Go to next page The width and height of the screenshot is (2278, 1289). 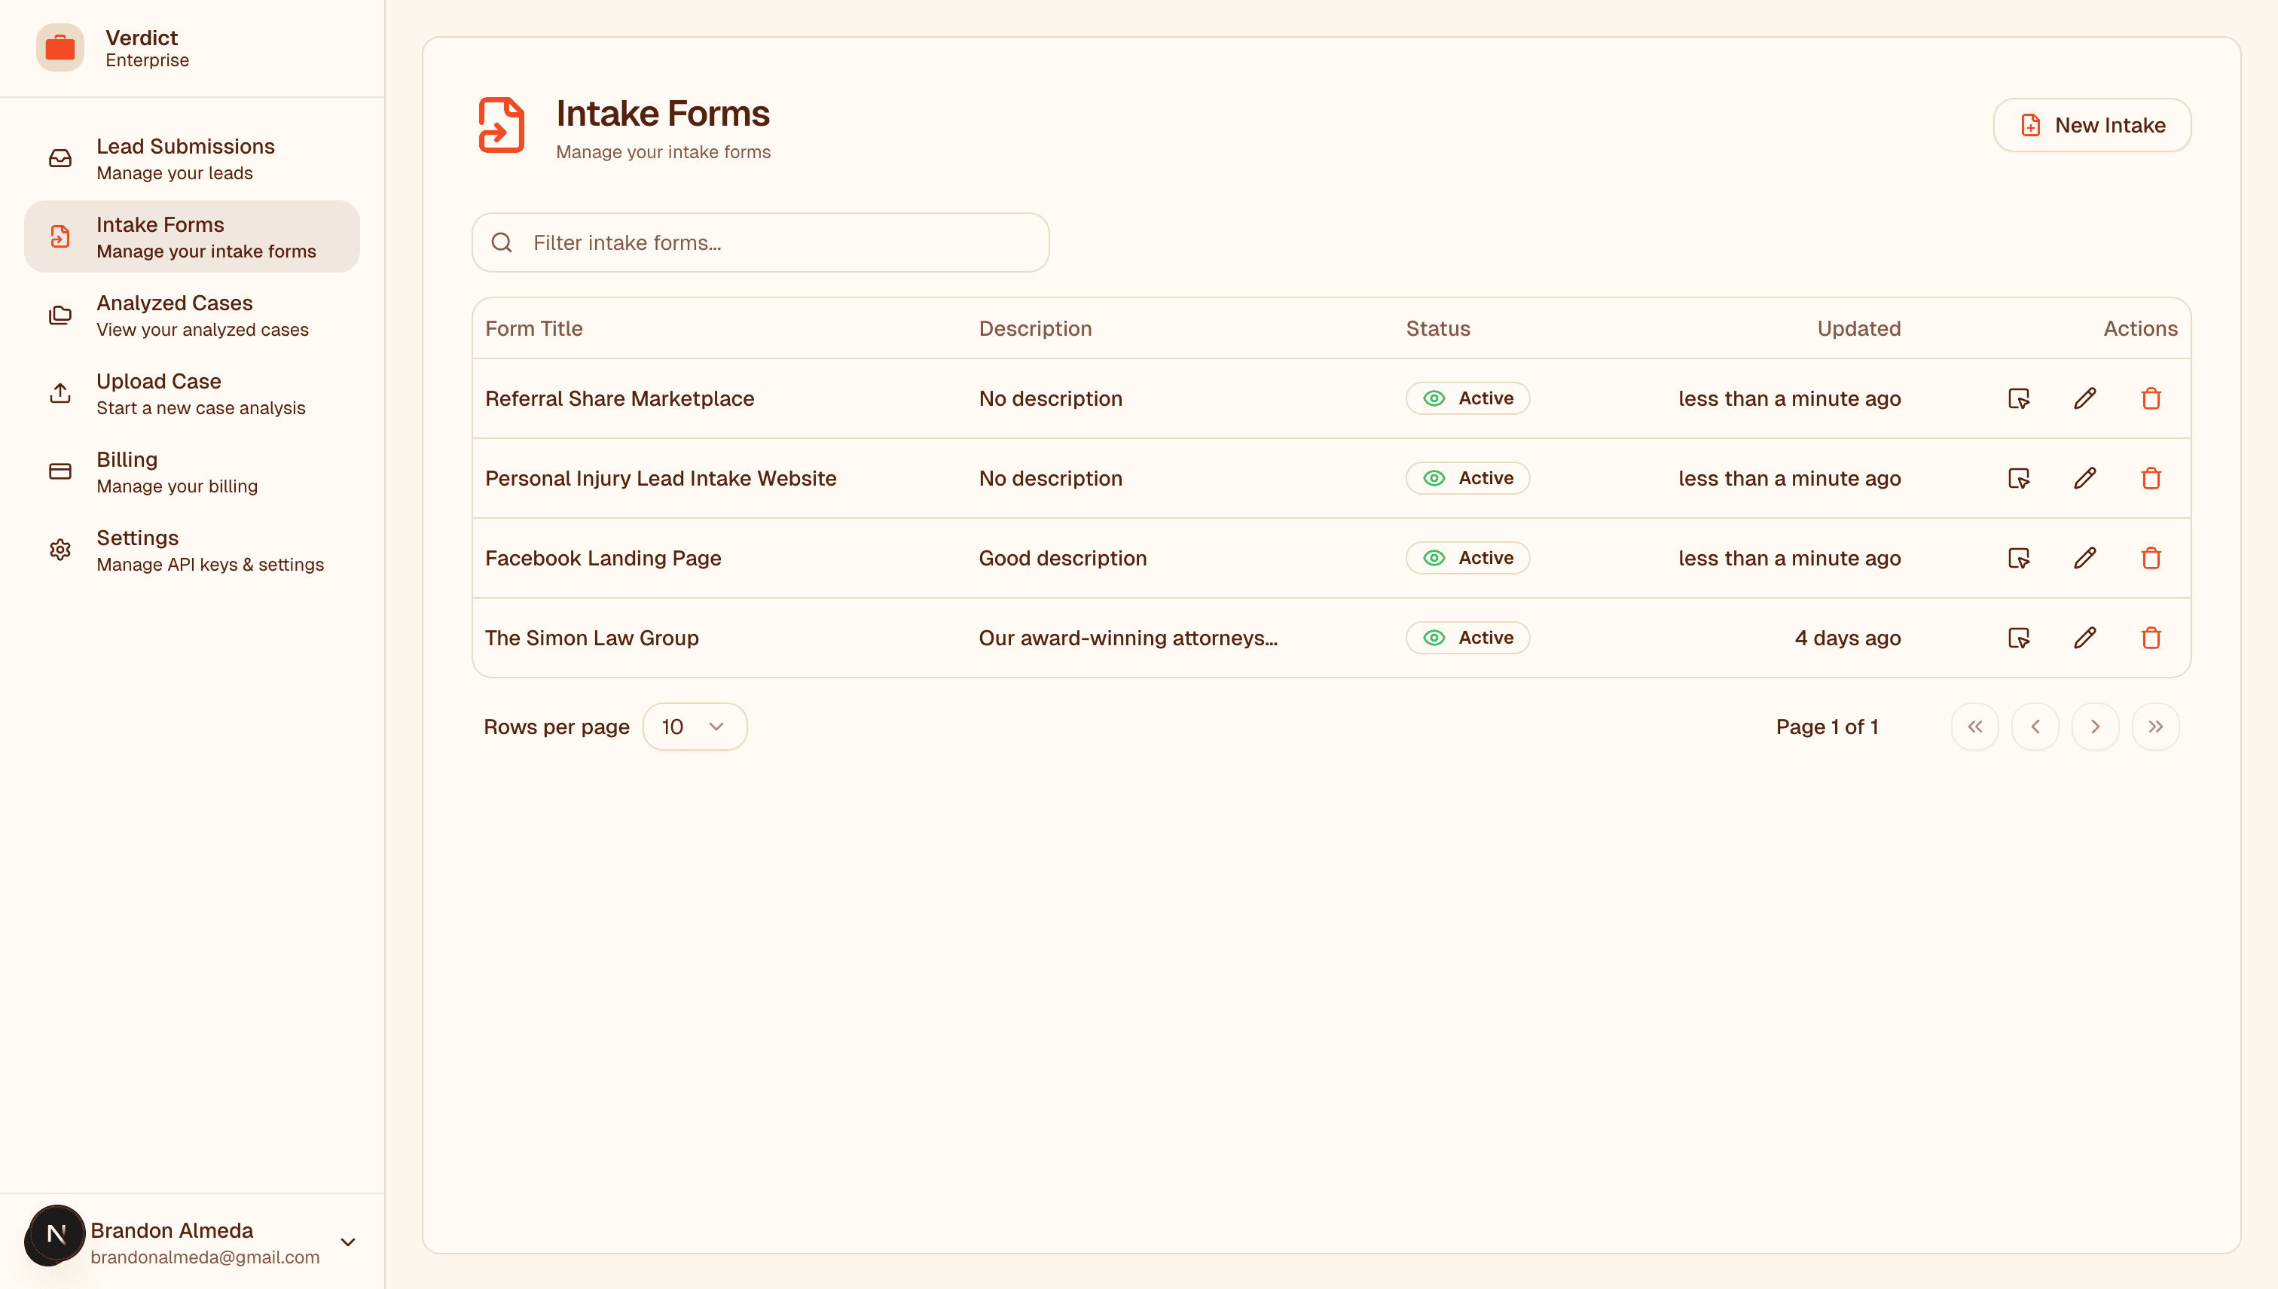coord(2096,727)
